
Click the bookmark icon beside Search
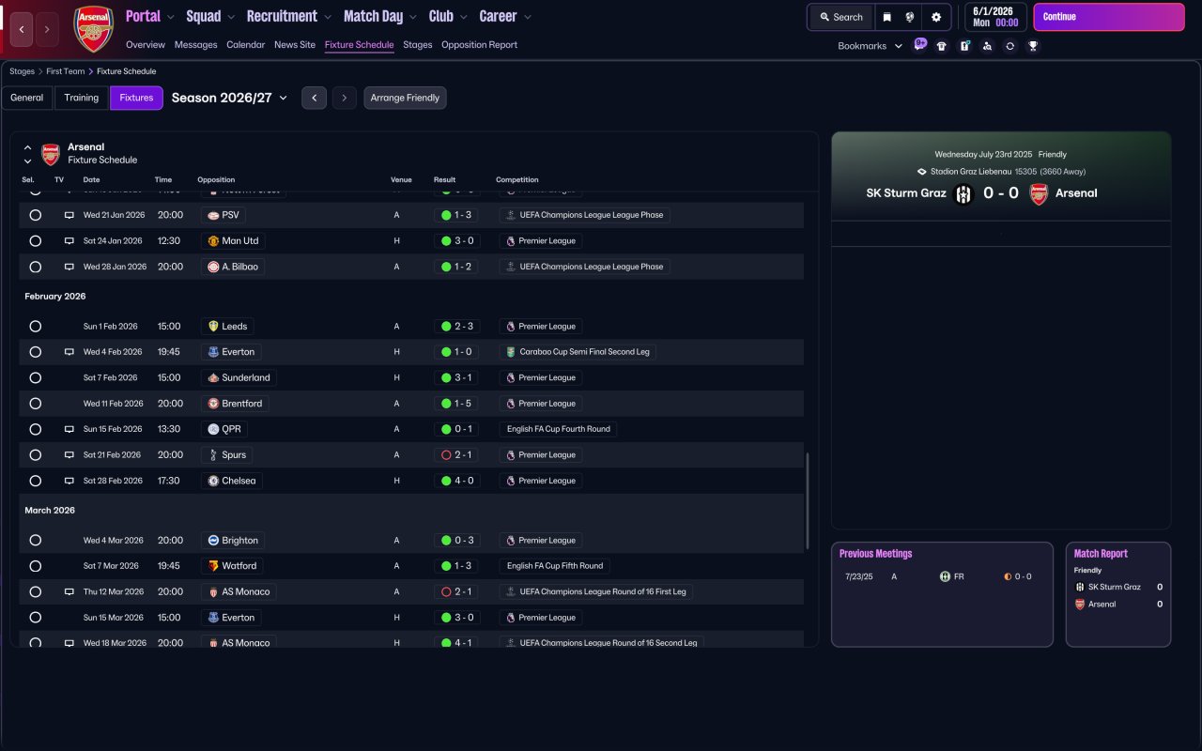pos(886,17)
